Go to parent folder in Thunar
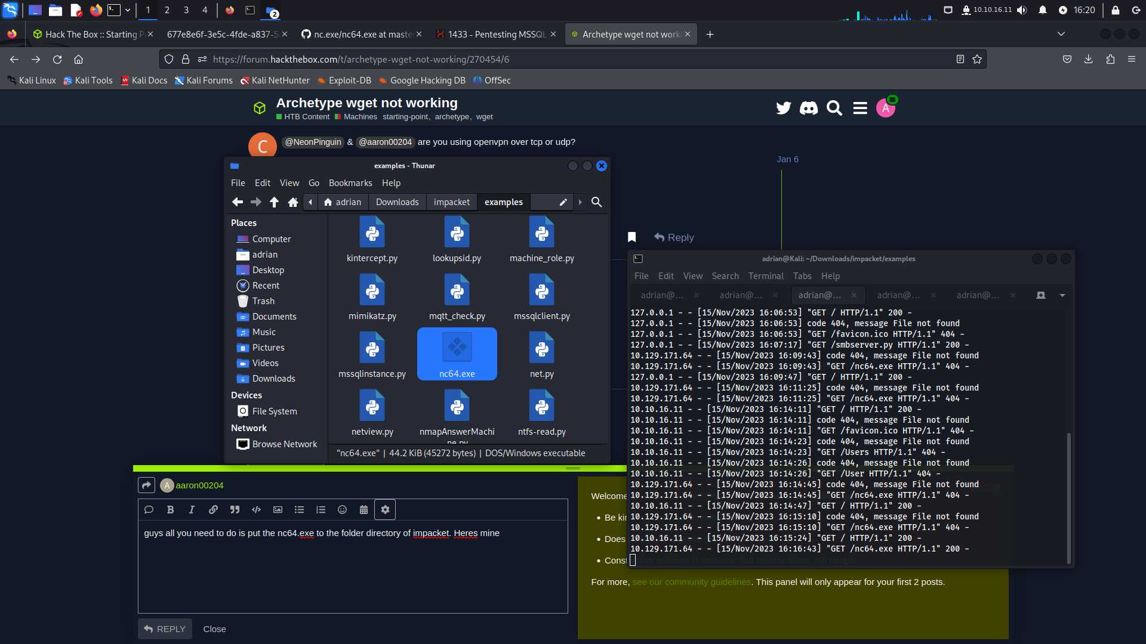The image size is (1146, 644). 274,202
